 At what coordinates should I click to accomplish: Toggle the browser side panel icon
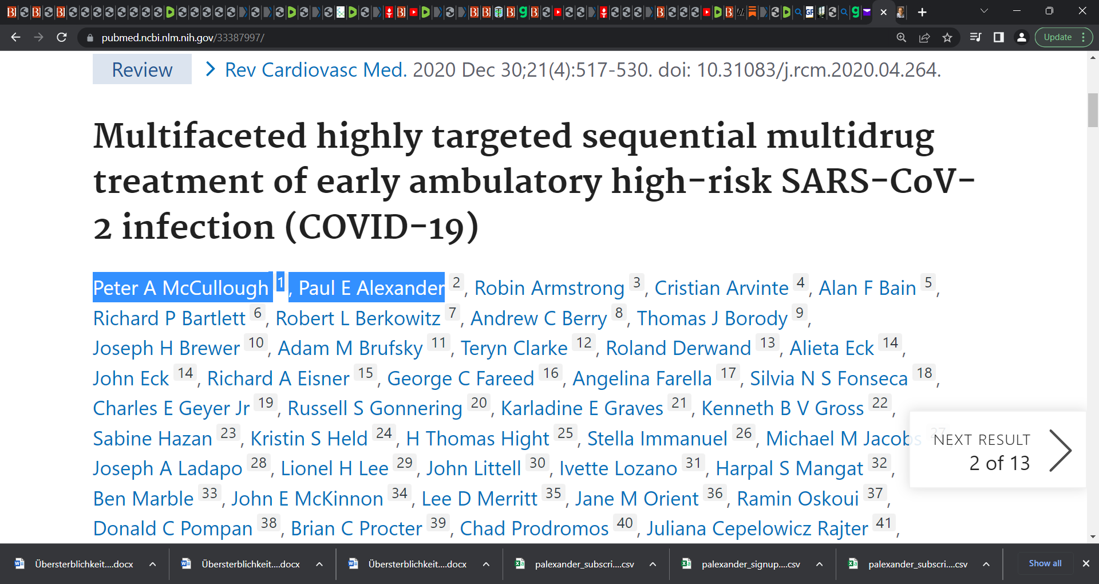coord(999,37)
